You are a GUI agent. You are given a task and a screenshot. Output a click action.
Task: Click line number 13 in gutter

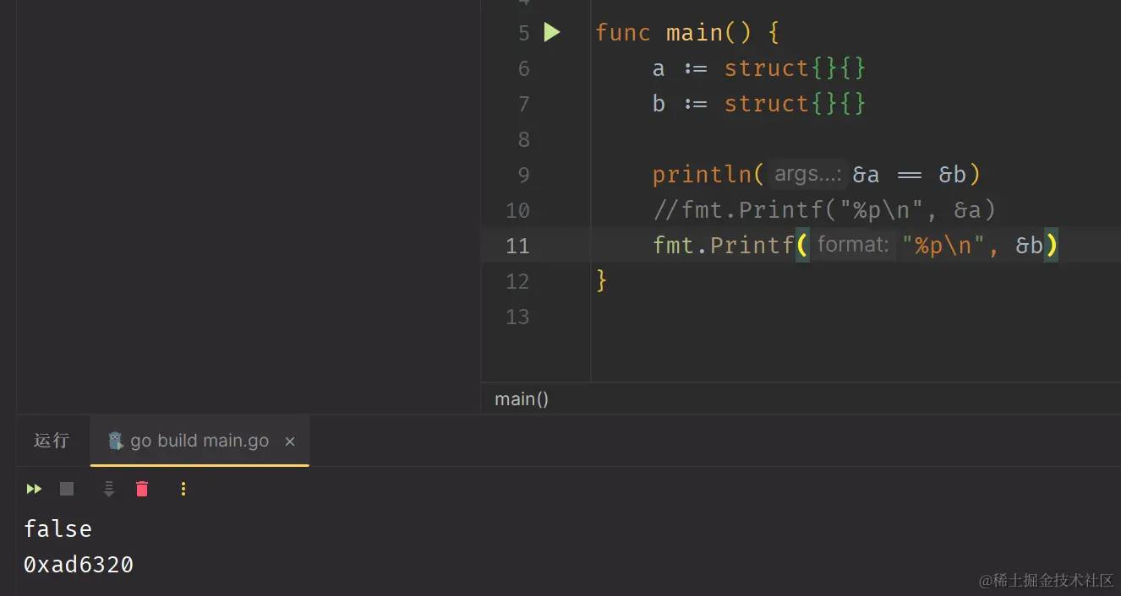[517, 317]
